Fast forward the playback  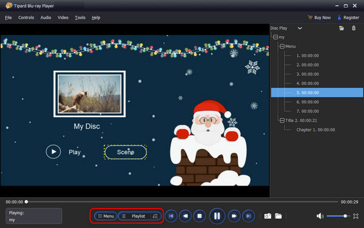tap(234, 216)
